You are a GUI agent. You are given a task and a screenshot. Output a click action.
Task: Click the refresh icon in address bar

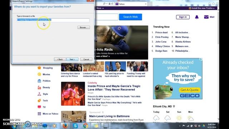coord(112,4)
